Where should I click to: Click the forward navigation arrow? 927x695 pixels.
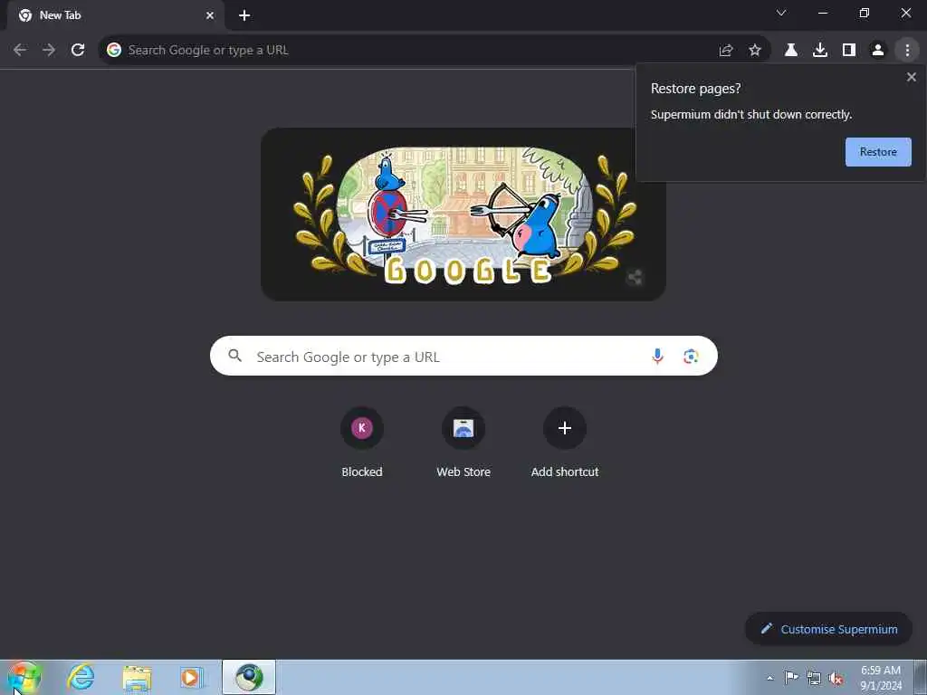coord(49,51)
